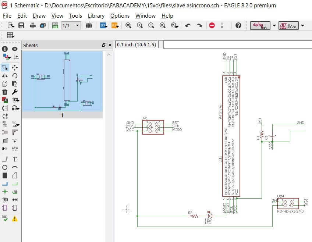This screenshot has width=312, height=242.
Task: Expand the Design Link dropdown arrow
Action: click(x=274, y=26)
